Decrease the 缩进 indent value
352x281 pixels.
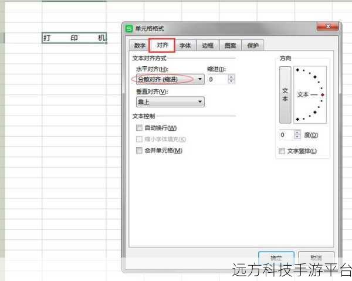click(231, 82)
